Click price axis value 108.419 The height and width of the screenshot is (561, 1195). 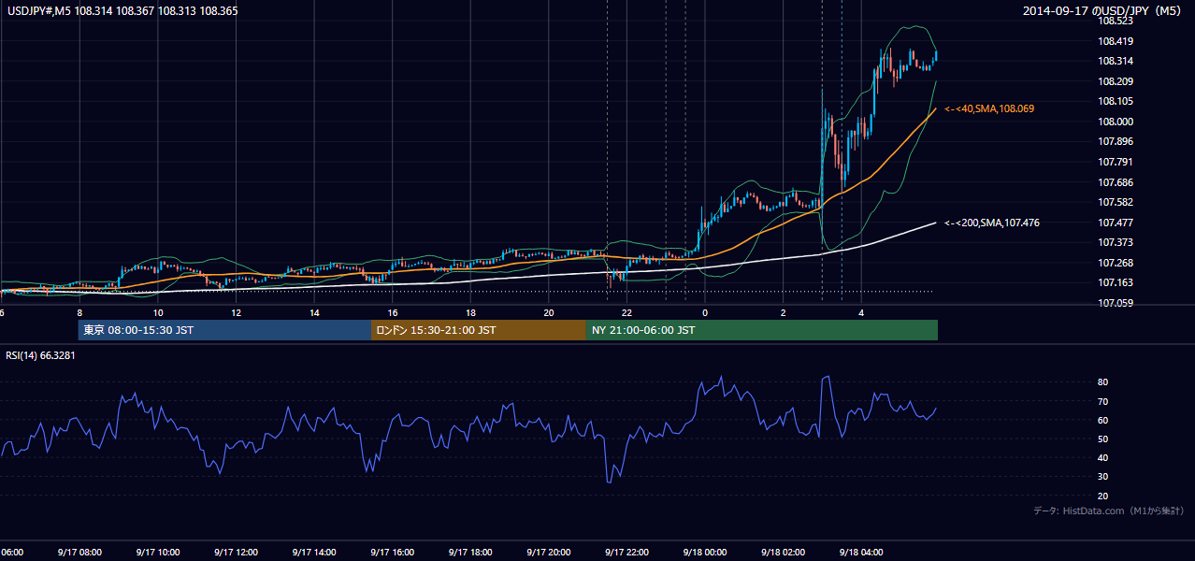(x=1116, y=41)
